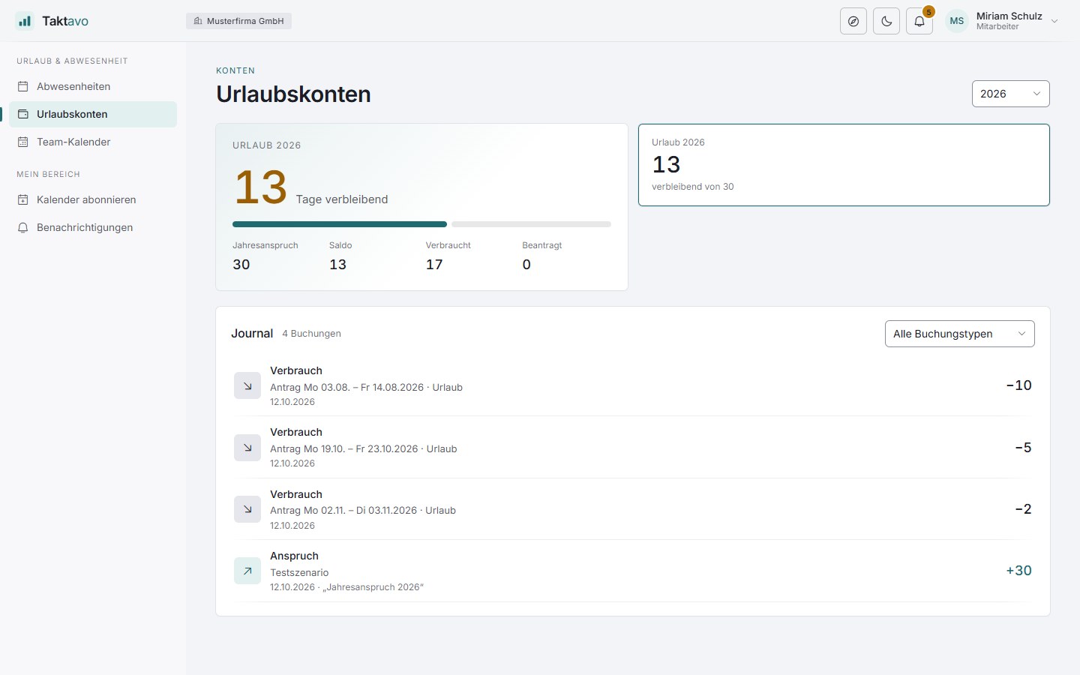The height and width of the screenshot is (675, 1080).
Task: Click the Beantragt value 0
Action: (526, 265)
